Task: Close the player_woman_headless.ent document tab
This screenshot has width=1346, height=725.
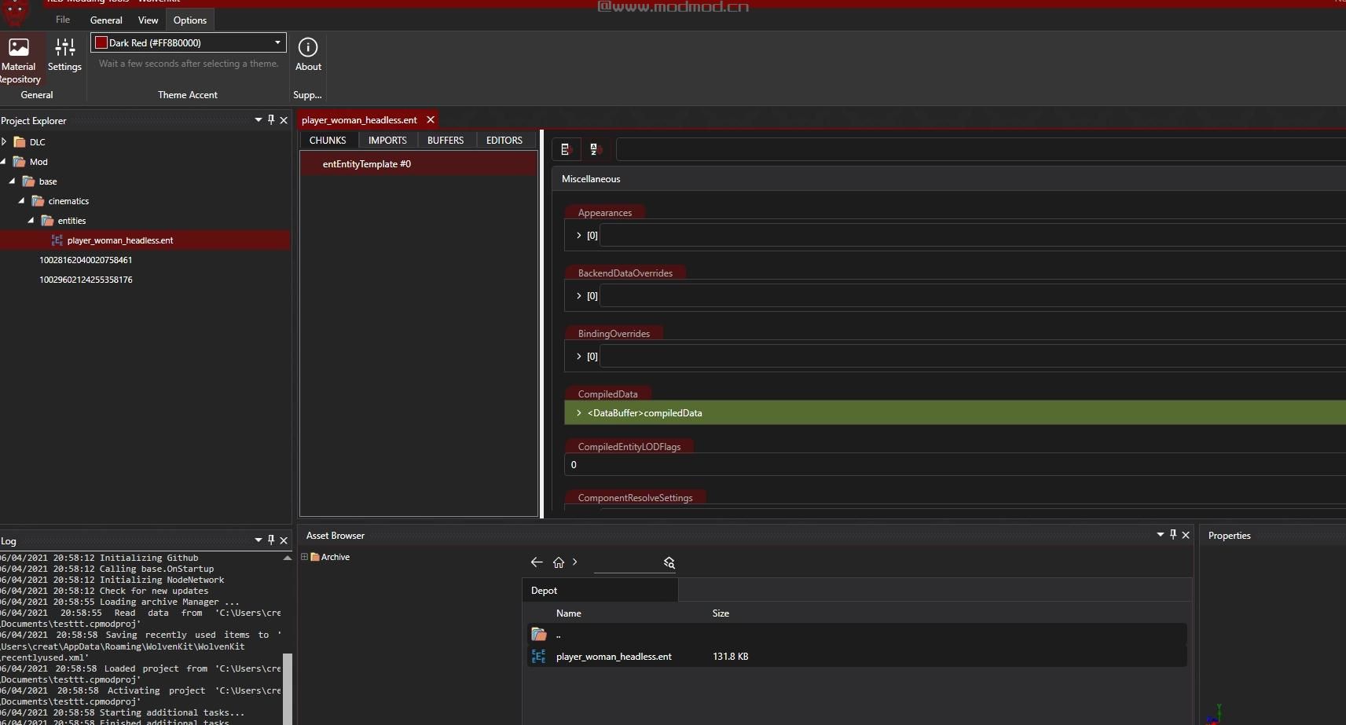Action: [x=431, y=120]
